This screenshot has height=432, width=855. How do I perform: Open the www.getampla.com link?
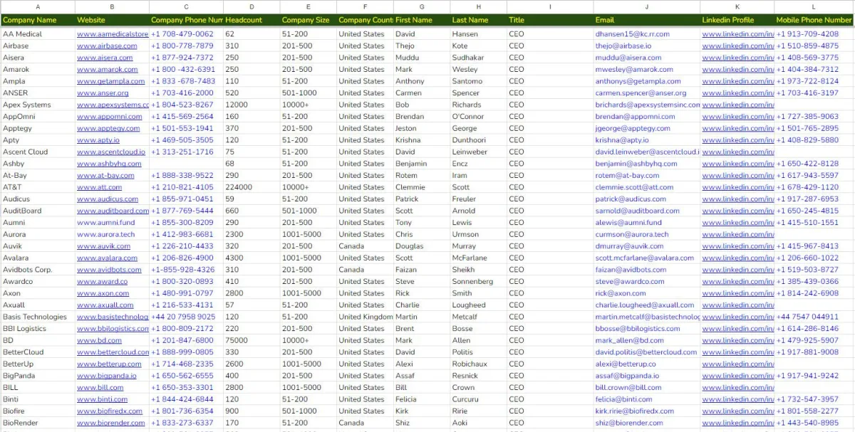click(110, 81)
